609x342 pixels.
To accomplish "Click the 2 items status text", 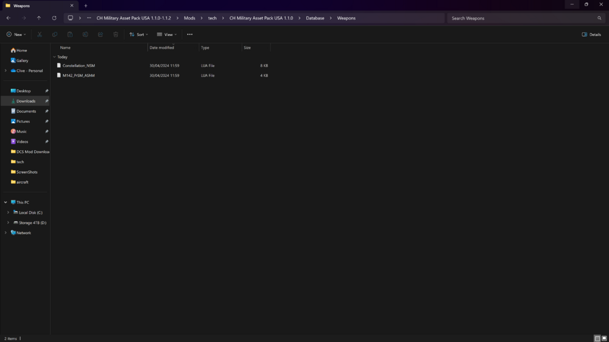I will click(x=10, y=338).
